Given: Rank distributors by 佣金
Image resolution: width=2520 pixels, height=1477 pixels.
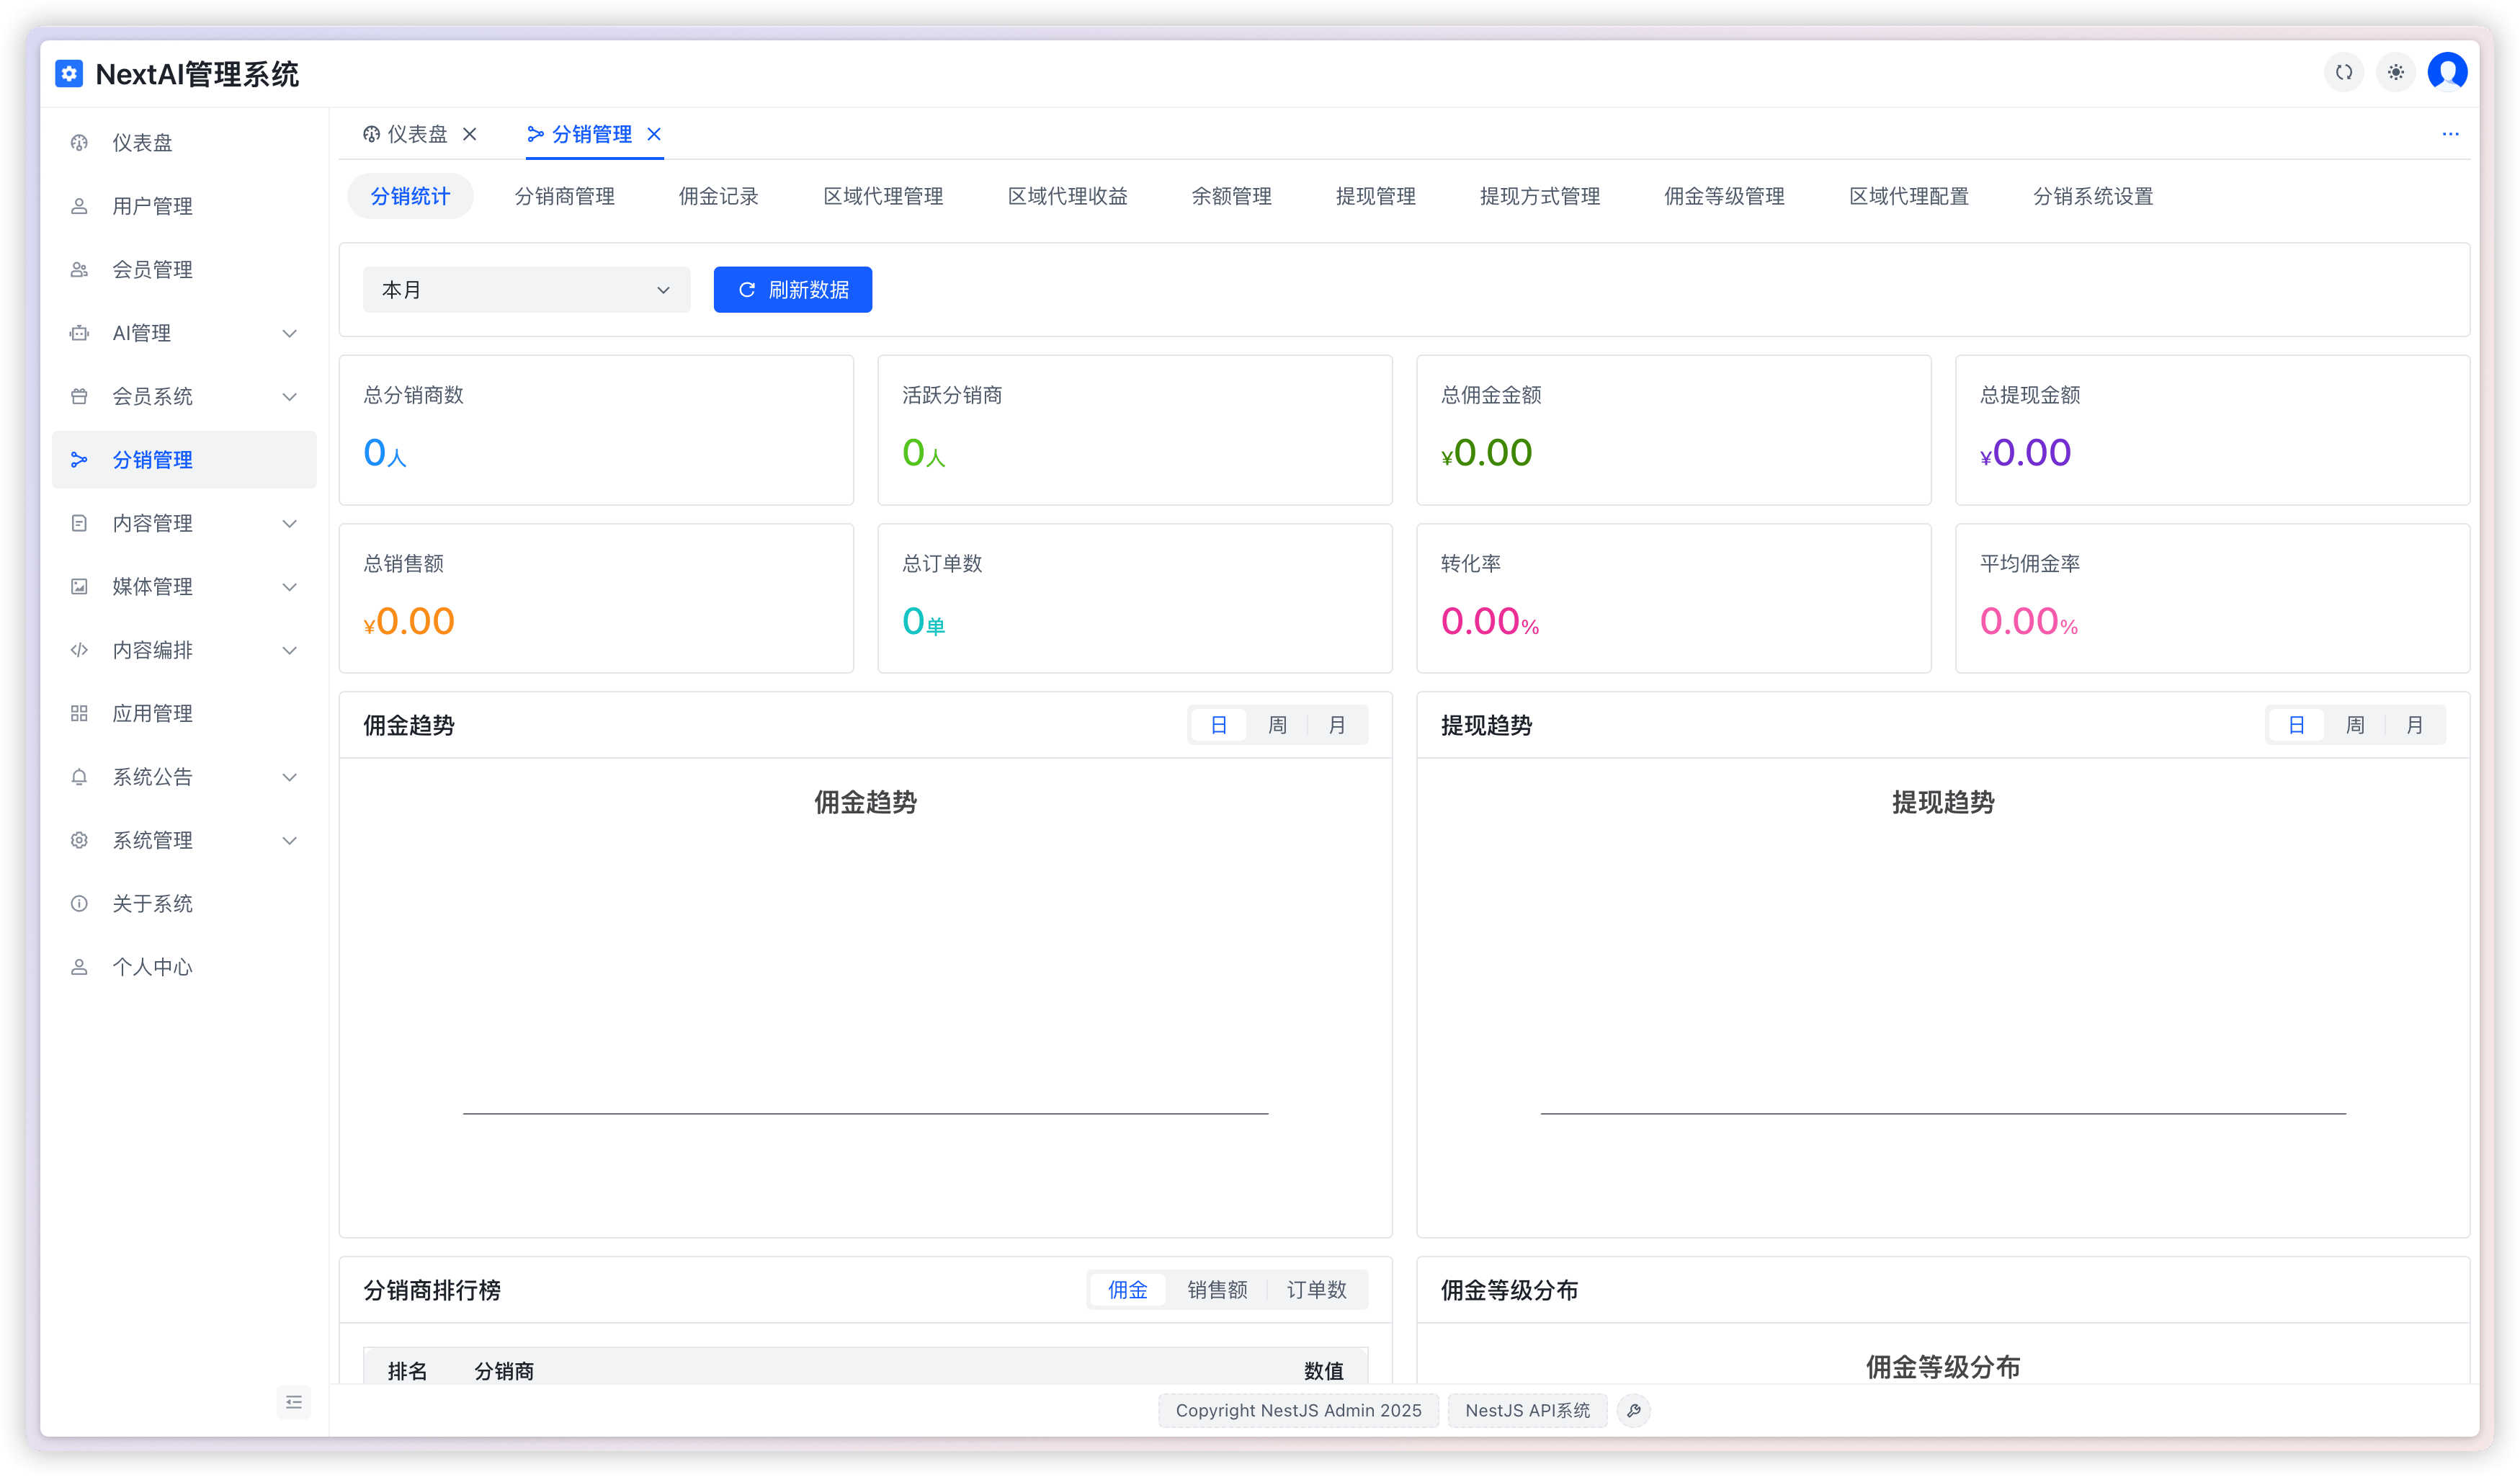Looking at the screenshot, I should (x=1127, y=1290).
